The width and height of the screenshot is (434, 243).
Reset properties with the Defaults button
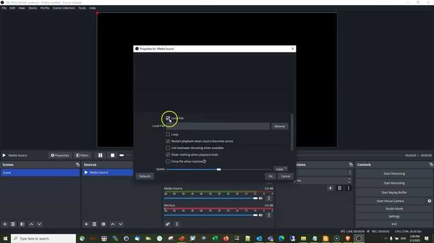tap(145, 176)
